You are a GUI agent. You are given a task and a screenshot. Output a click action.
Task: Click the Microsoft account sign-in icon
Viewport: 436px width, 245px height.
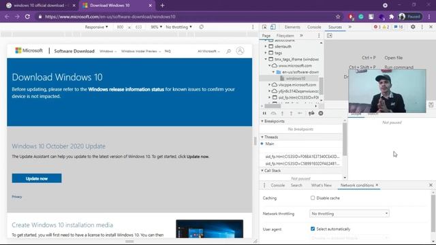240,51
